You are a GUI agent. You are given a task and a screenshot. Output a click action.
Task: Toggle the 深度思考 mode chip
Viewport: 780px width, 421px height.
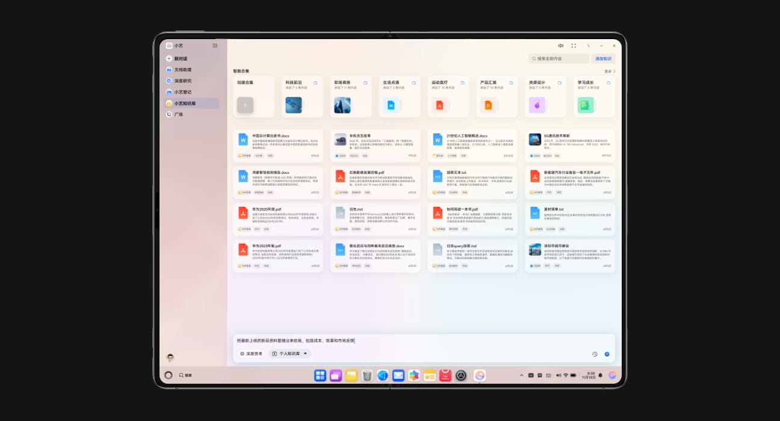[252, 354]
